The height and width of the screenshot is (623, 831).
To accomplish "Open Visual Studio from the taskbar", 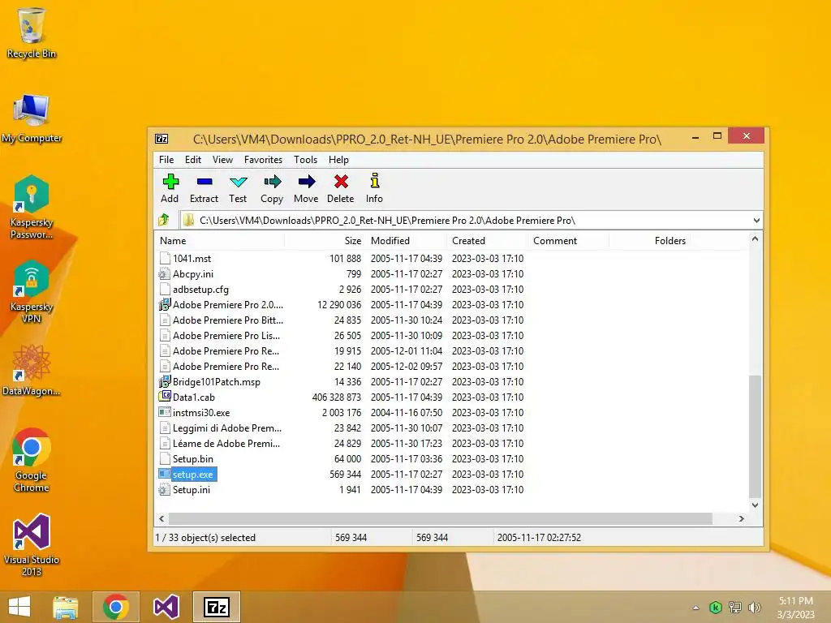I will pos(166,607).
